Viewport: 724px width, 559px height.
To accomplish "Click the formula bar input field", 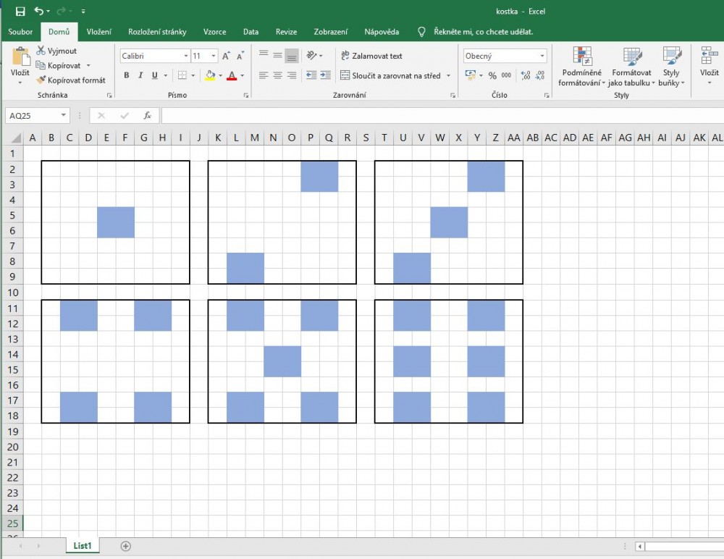I will click(434, 116).
